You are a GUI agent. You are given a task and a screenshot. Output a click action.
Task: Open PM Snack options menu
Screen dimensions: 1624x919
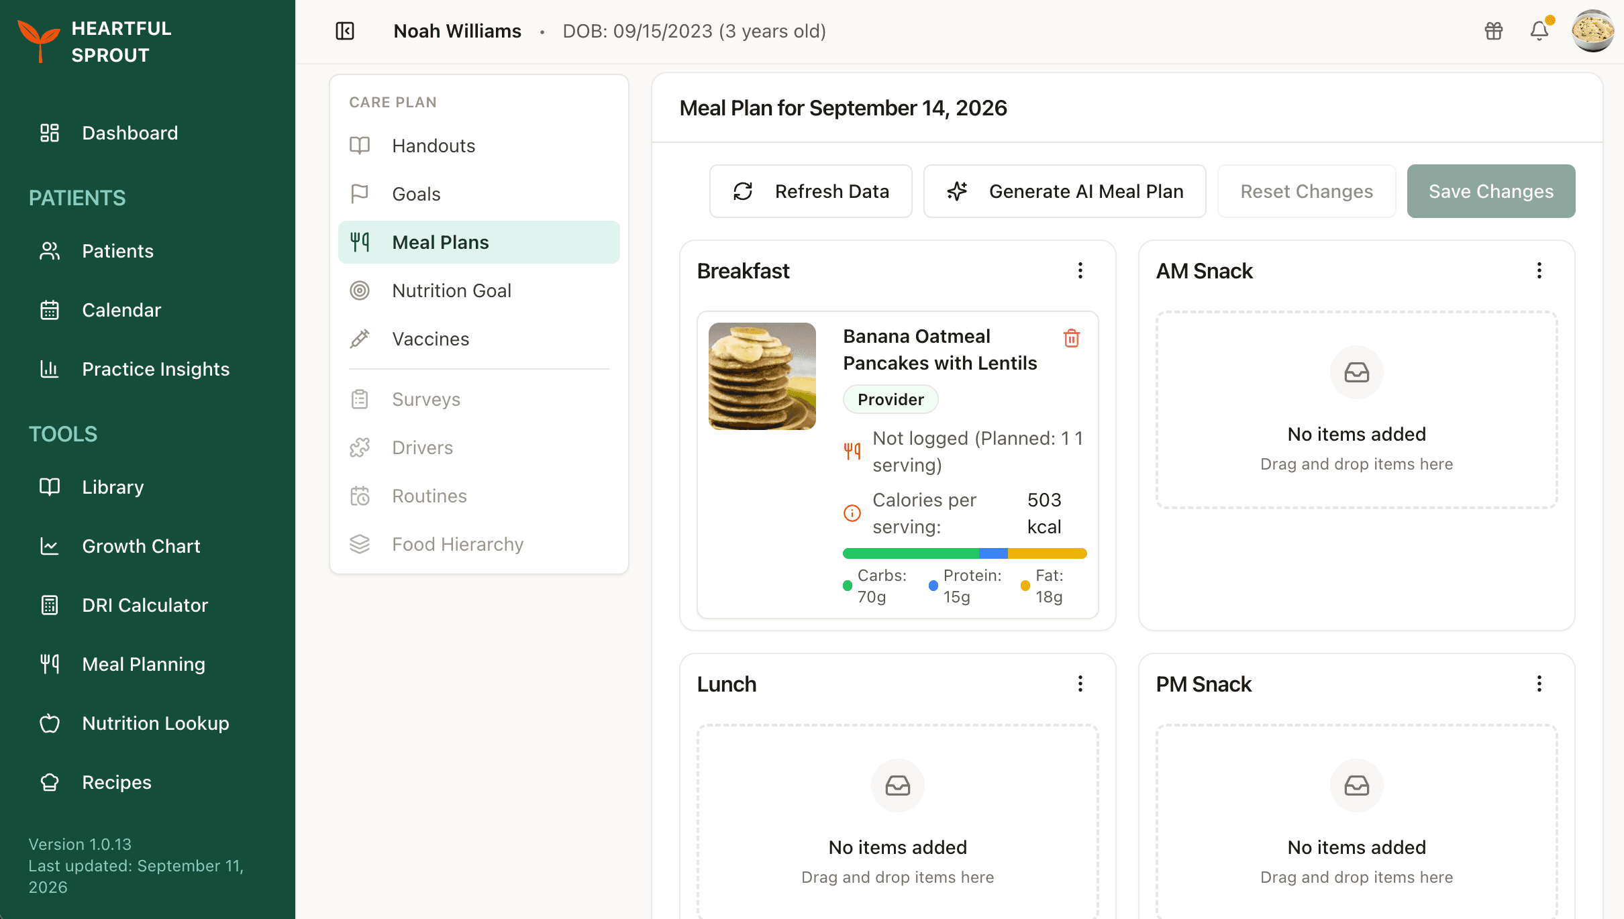tap(1539, 684)
